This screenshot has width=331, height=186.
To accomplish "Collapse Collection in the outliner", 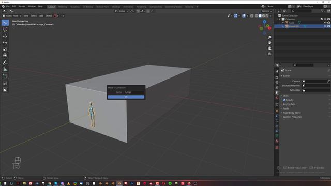I will click(x=280, y=19).
